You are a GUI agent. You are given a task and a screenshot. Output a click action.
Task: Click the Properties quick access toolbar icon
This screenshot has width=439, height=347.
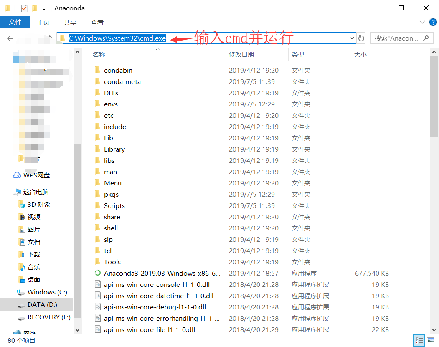coord(24,8)
